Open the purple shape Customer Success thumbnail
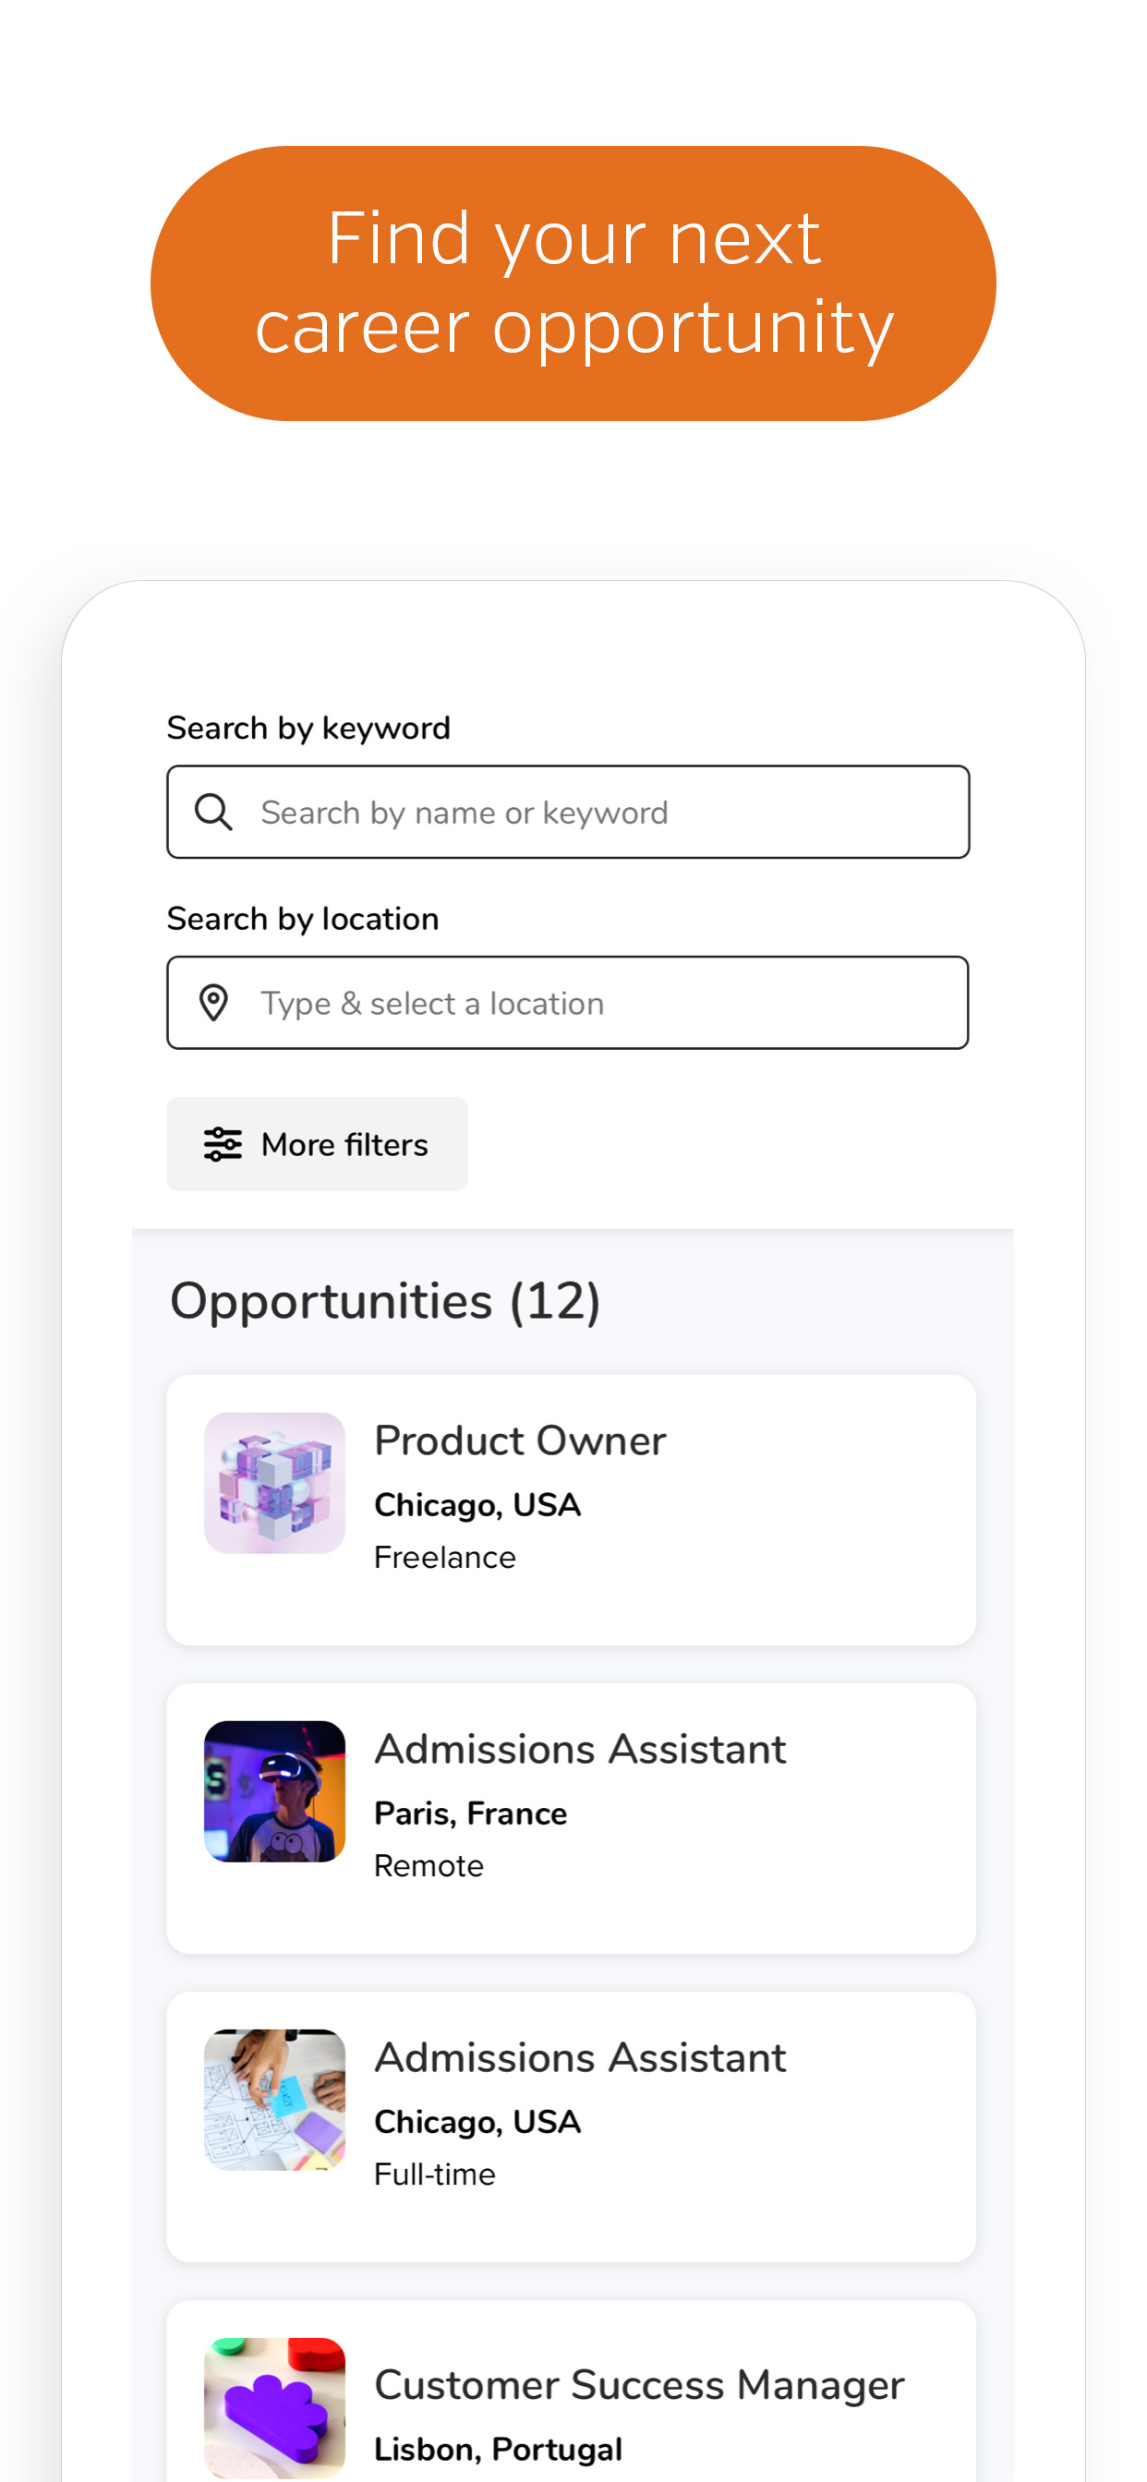 [274, 2408]
